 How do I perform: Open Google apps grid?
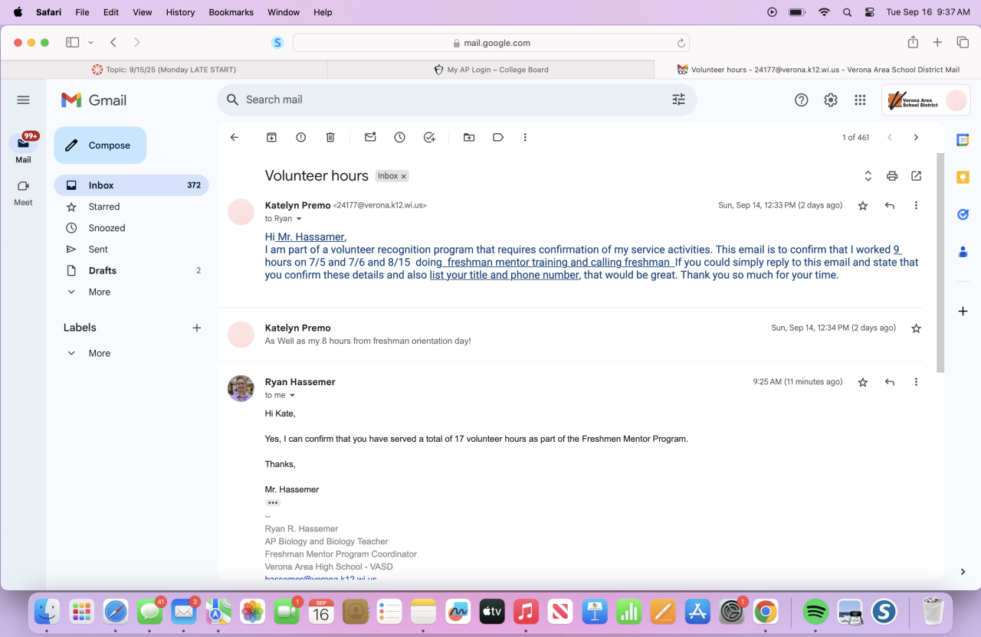click(x=860, y=100)
